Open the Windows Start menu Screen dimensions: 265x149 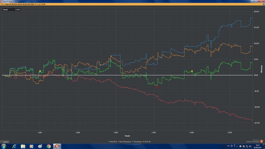(3, 146)
